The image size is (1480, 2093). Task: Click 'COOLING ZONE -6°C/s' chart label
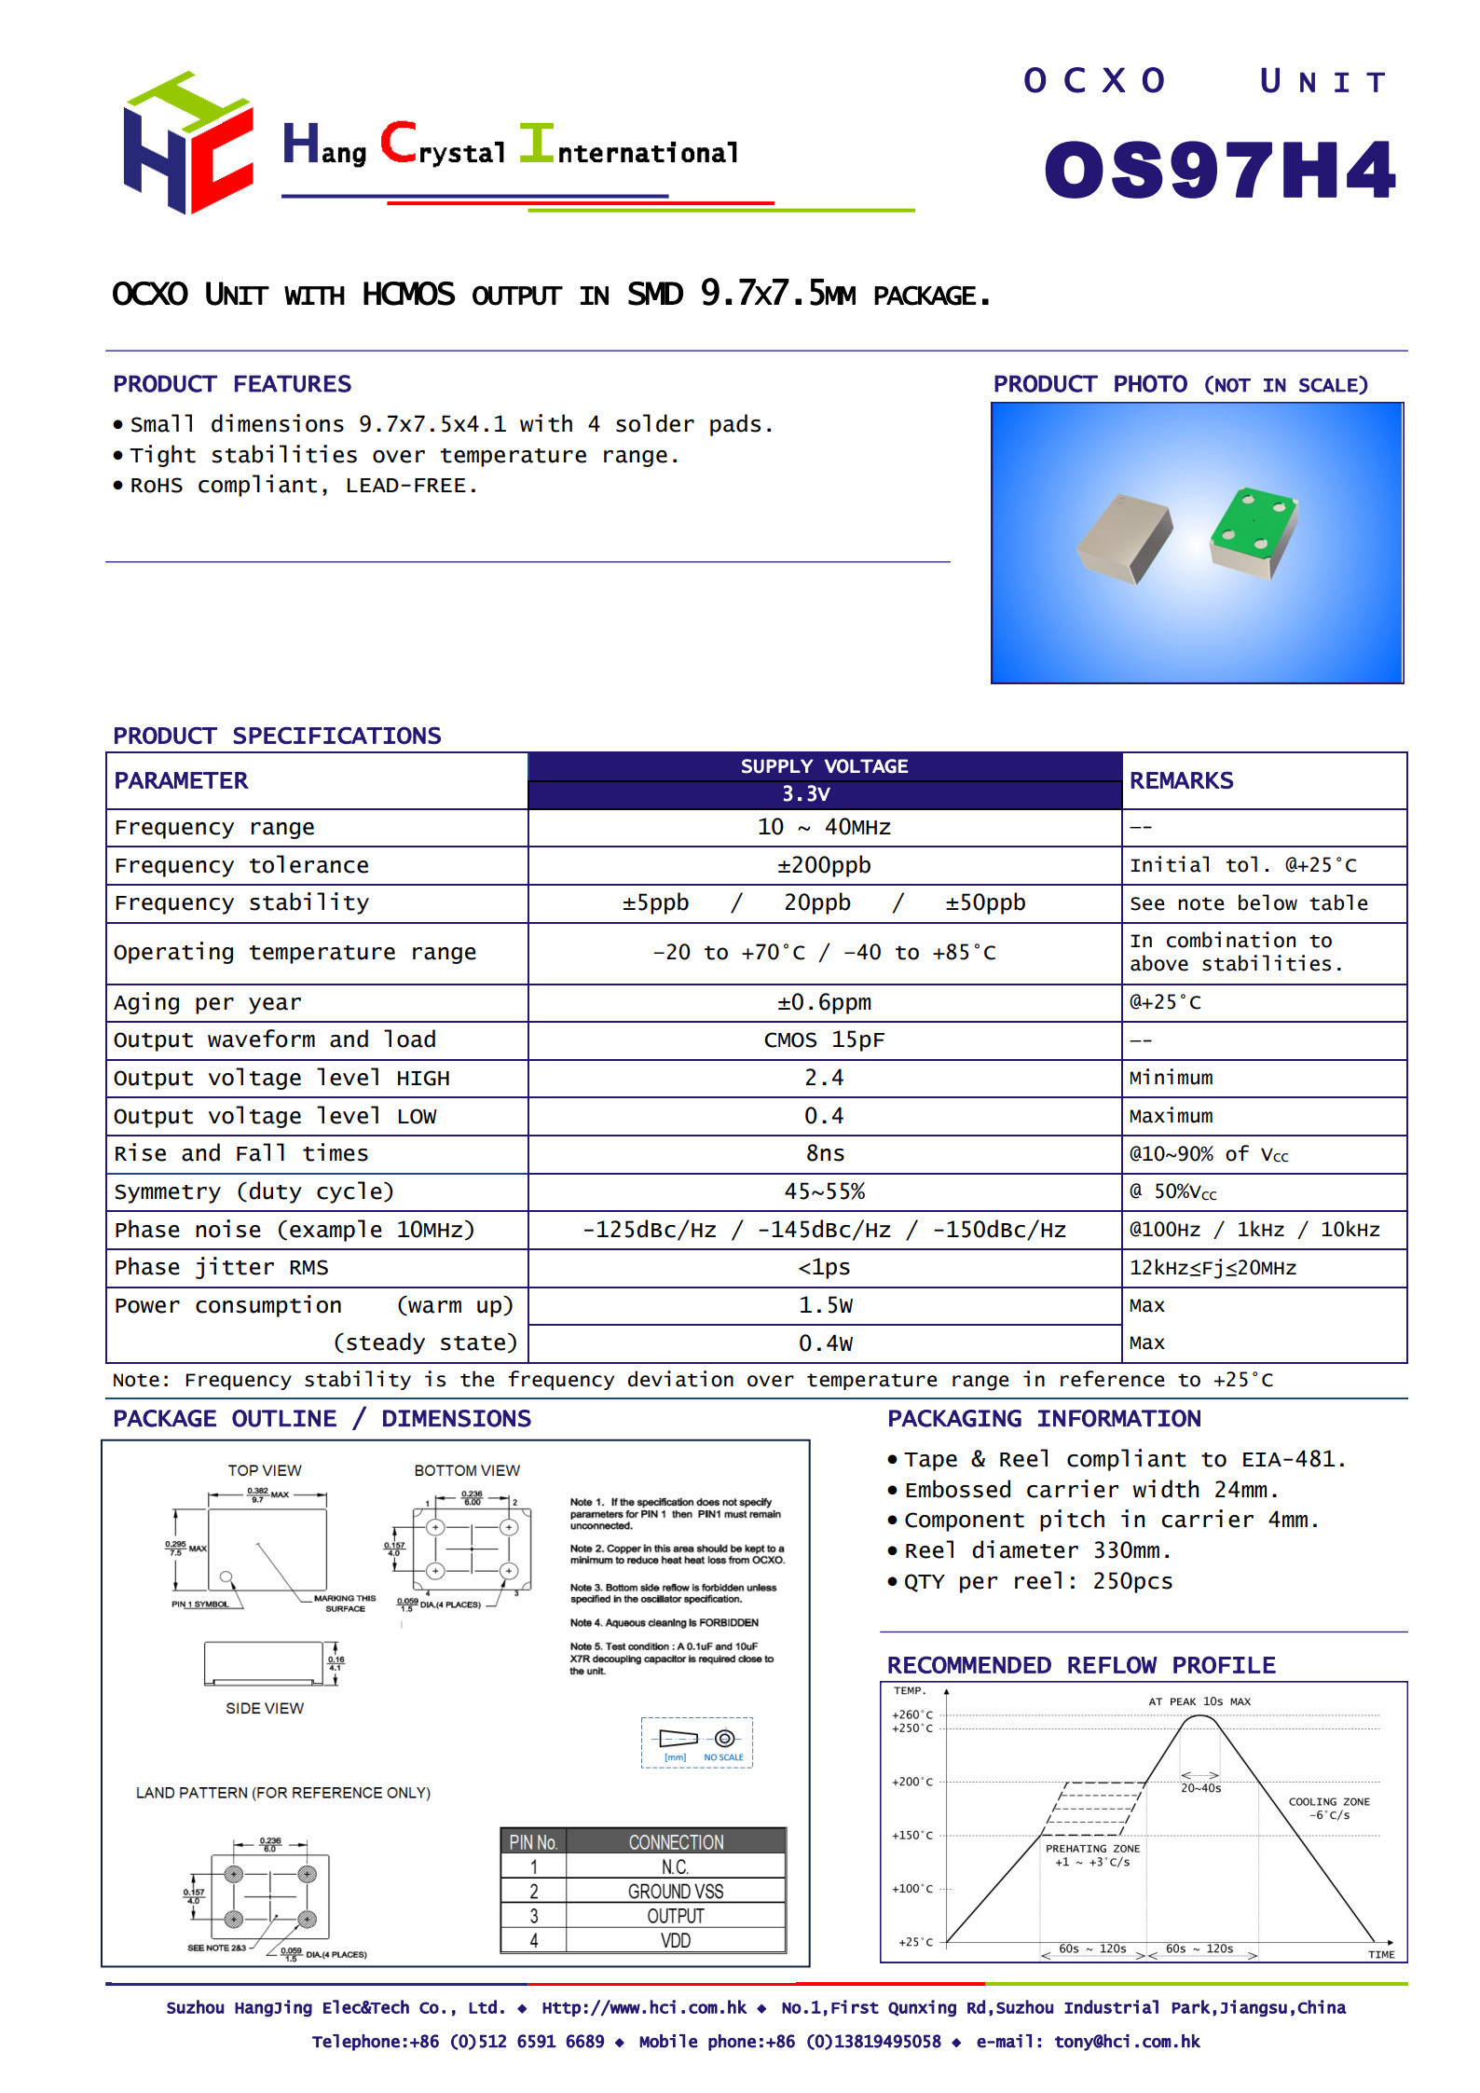click(x=1329, y=1809)
